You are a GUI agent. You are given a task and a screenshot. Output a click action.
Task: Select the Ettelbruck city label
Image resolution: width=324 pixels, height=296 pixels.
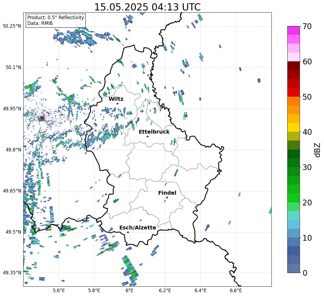pyautogui.click(x=154, y=132)
